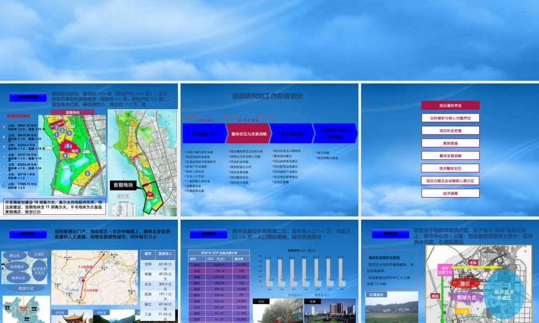The width and height of the screenshot is (539, 323).
Task: Click the red 楼区 ellipse on map
Action: pos(465,284)
